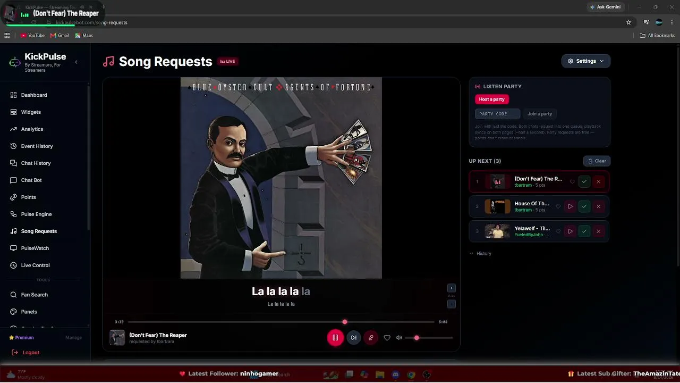Image resolution: width=680 pixels, height=383 pixels.
Task: Click the KickPulse logo
Action: click(x=15, y=62)
